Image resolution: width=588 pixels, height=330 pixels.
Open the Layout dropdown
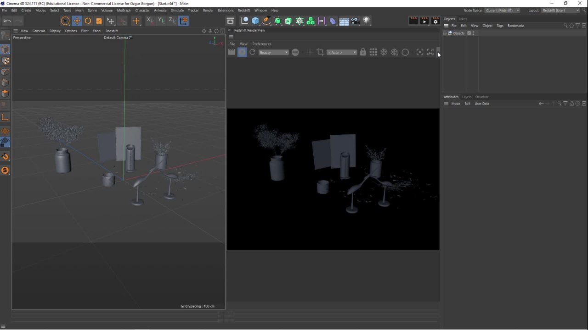560,10
